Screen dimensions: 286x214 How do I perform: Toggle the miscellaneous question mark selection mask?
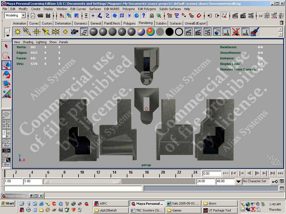(144, 16)
